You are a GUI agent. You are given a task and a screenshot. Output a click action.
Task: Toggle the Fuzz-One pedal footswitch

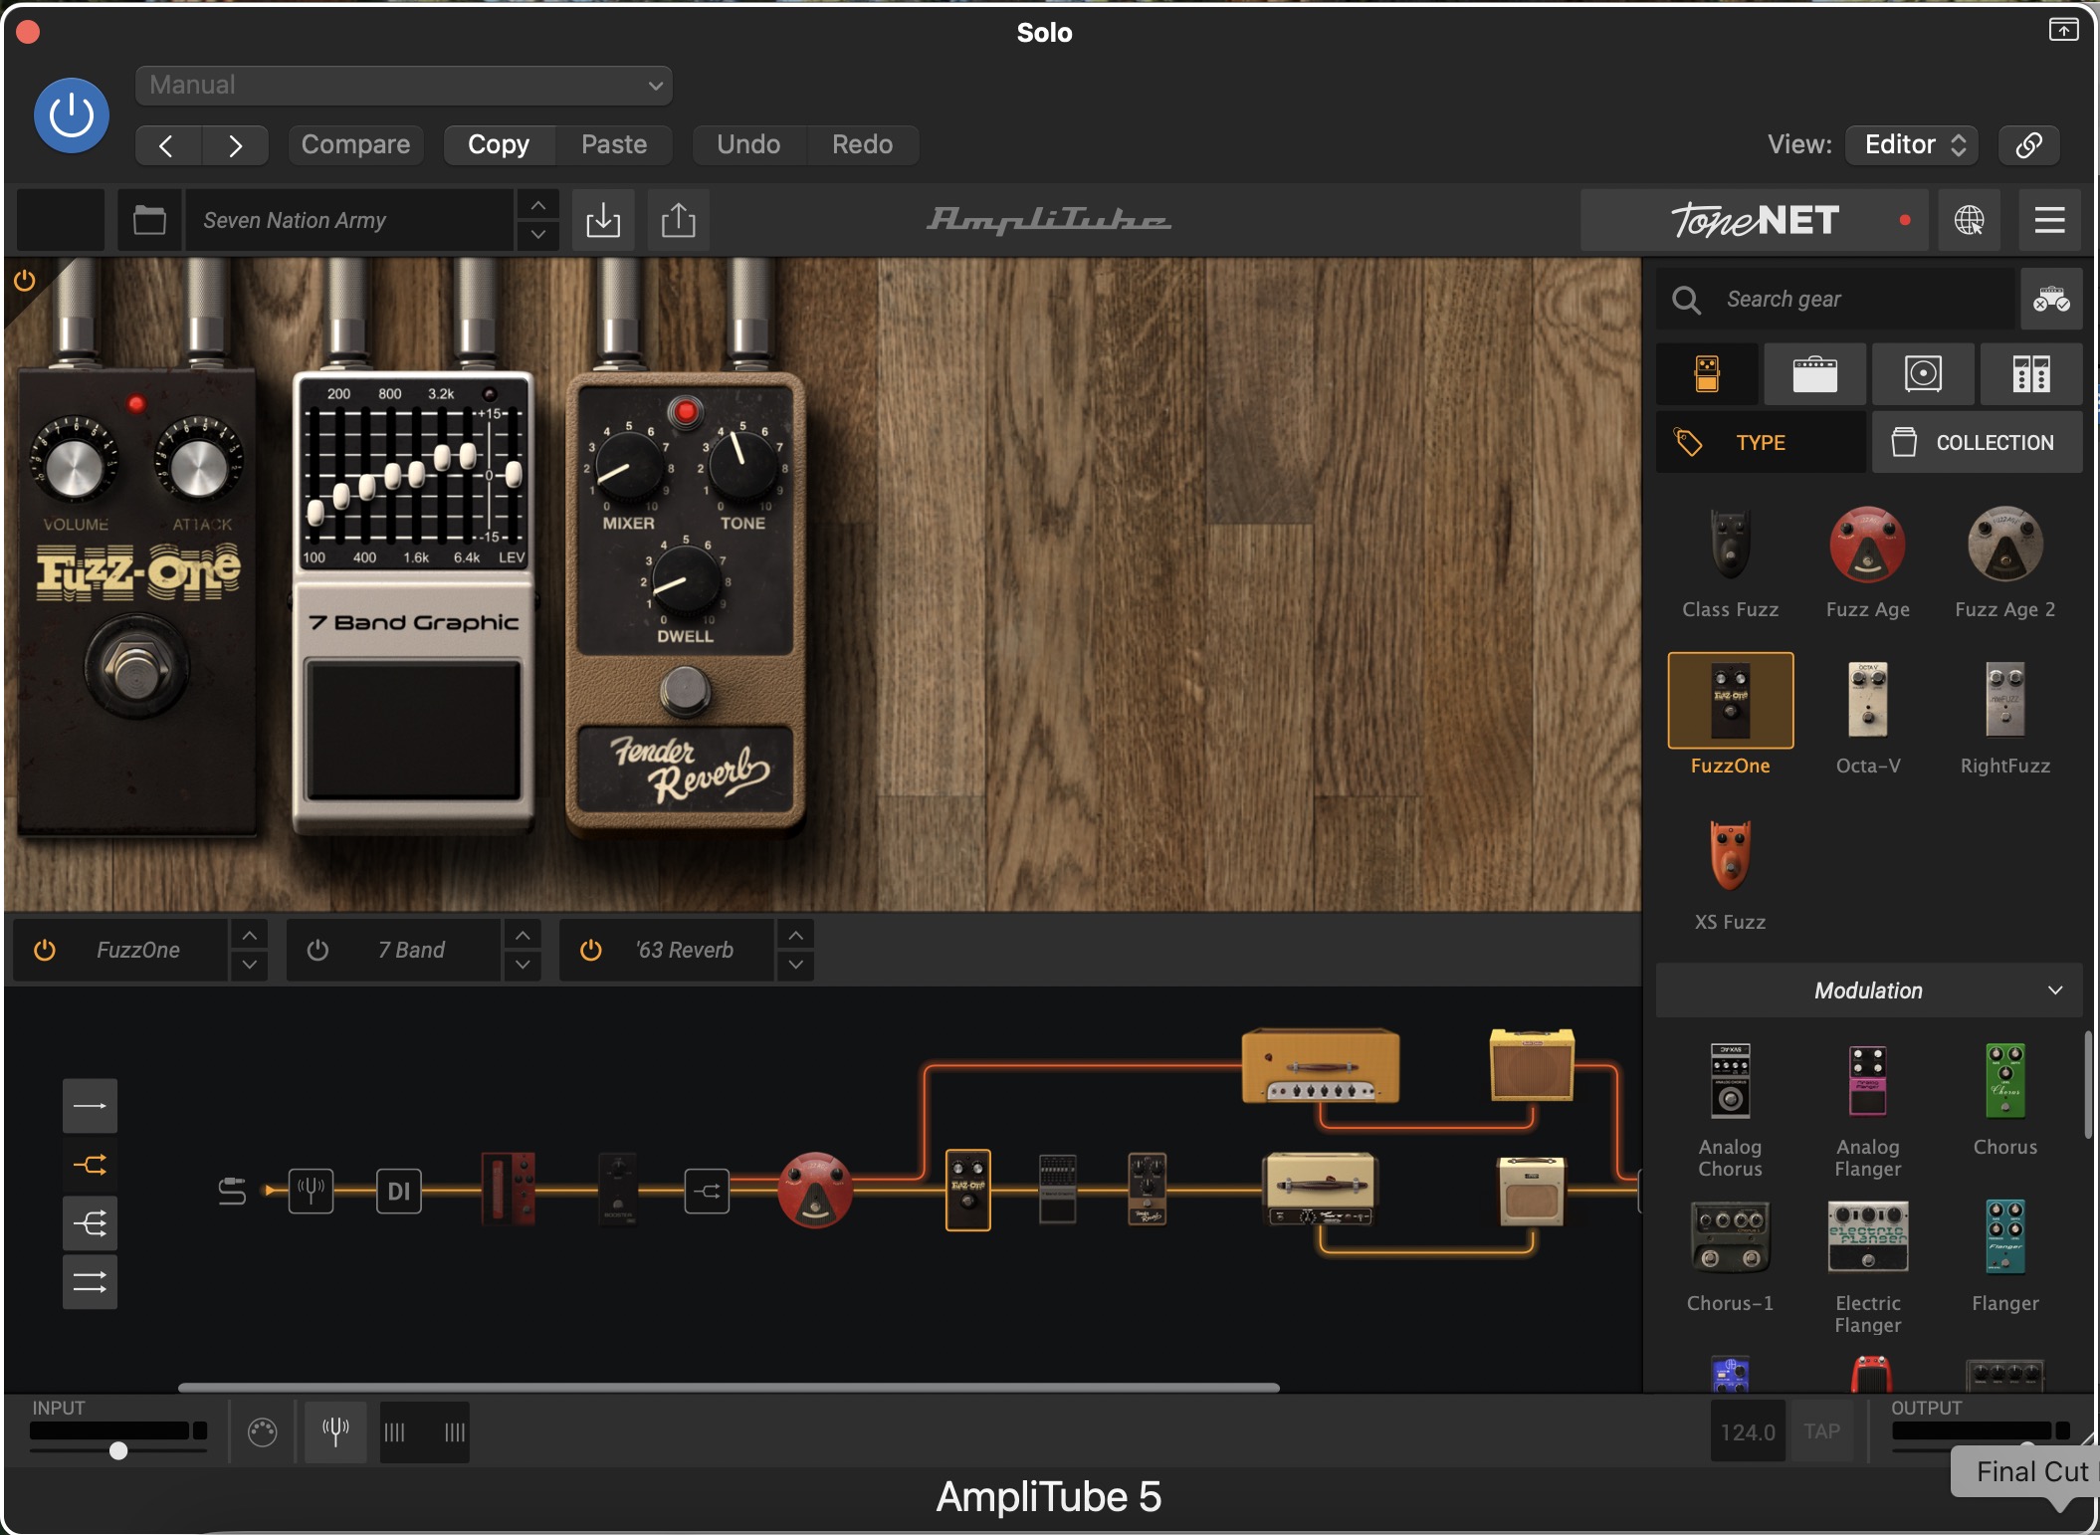pos(136,669)
